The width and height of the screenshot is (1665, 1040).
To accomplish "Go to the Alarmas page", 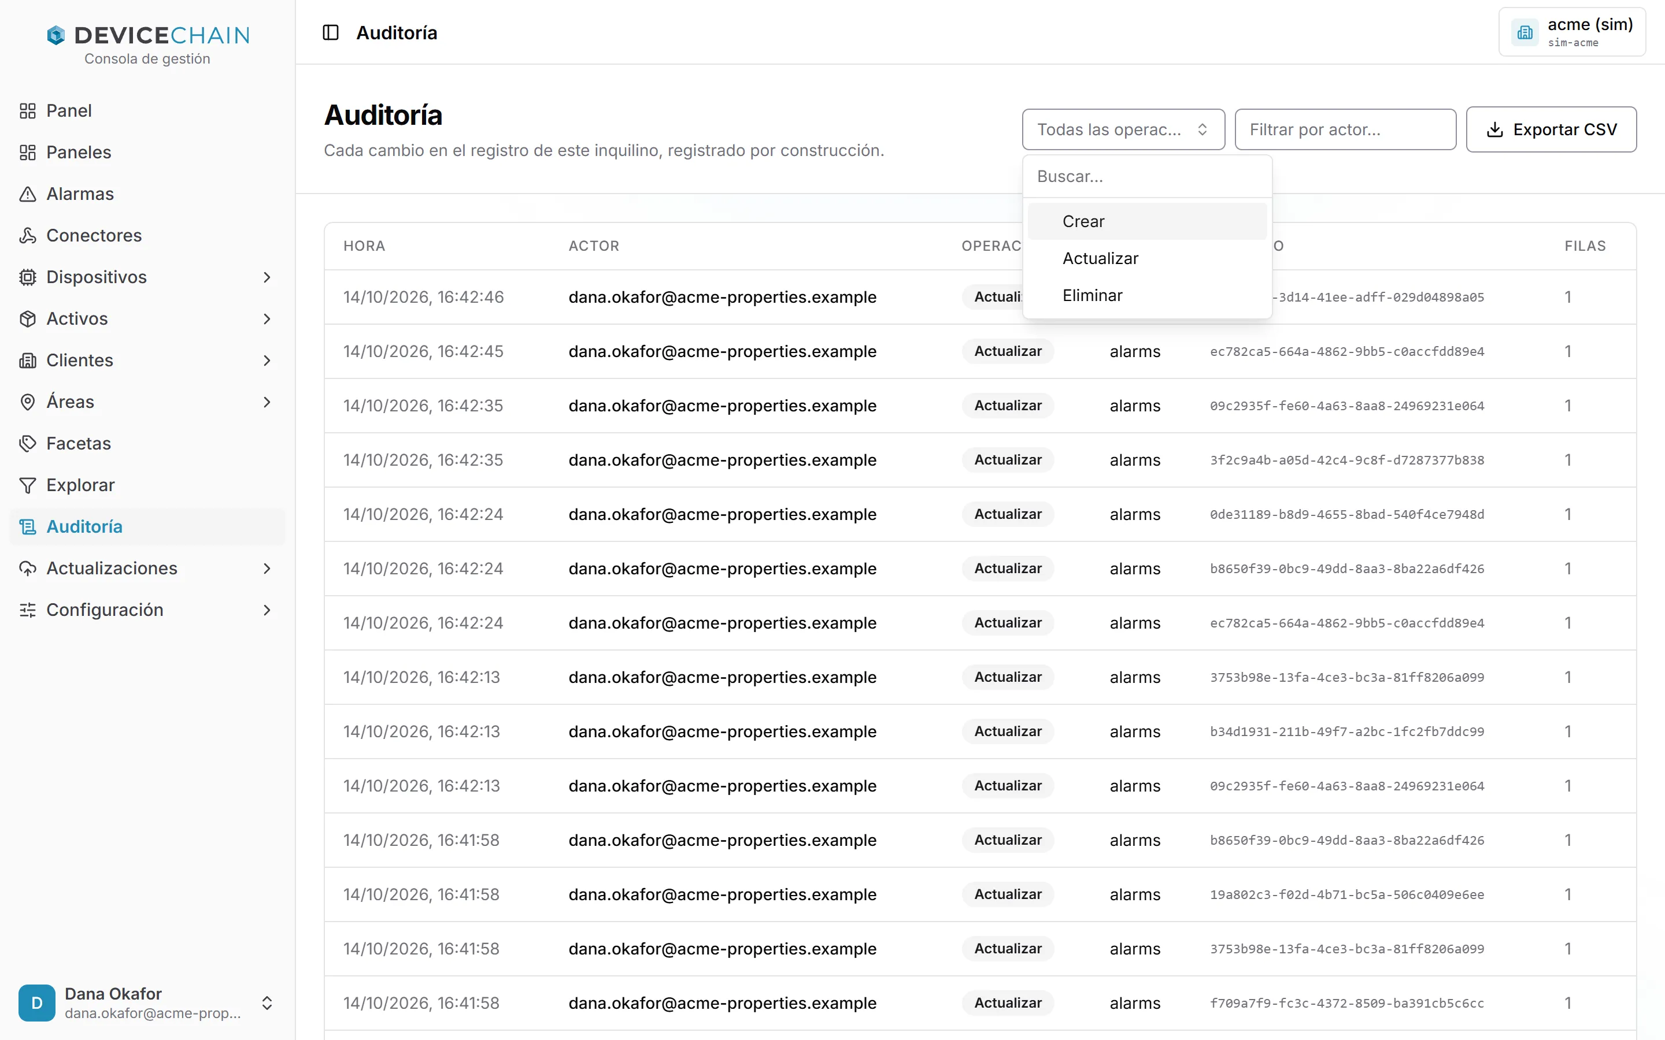I will (x=147, y=194).
